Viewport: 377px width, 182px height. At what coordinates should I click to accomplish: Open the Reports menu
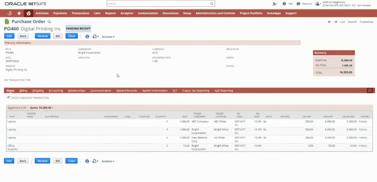pyautogui.click(x=111, y=13)
